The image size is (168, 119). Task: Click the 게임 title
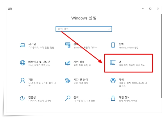point(121,79)
